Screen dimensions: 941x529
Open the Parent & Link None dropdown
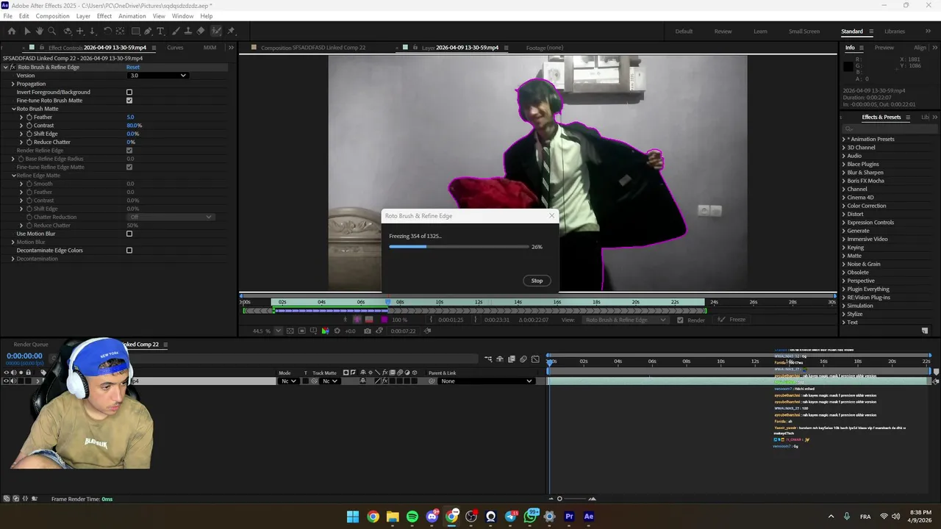coord(485,381)
